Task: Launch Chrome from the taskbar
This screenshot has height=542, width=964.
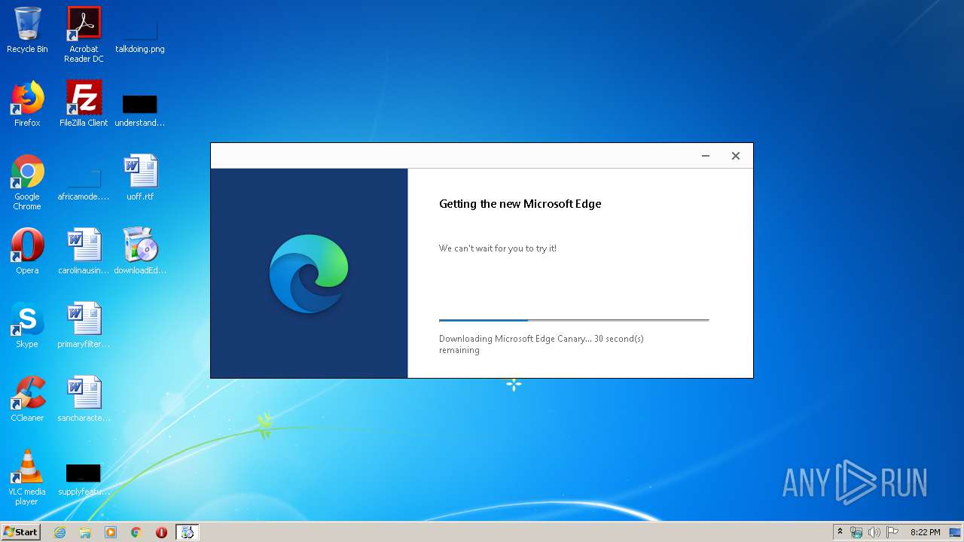Action: pos(136,532)
